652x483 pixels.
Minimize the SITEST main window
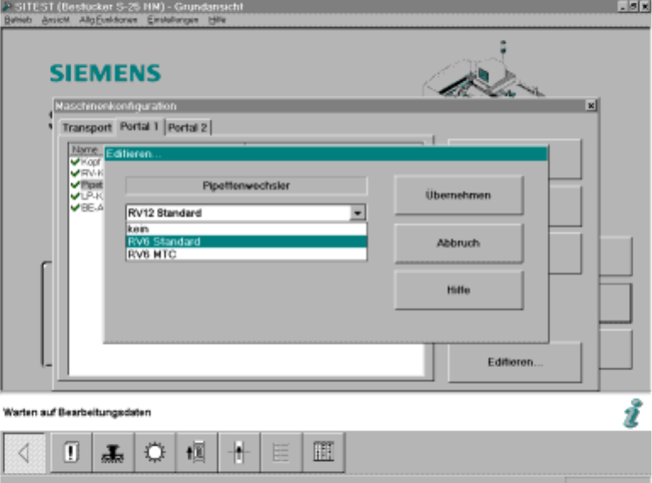pos(623,6)
